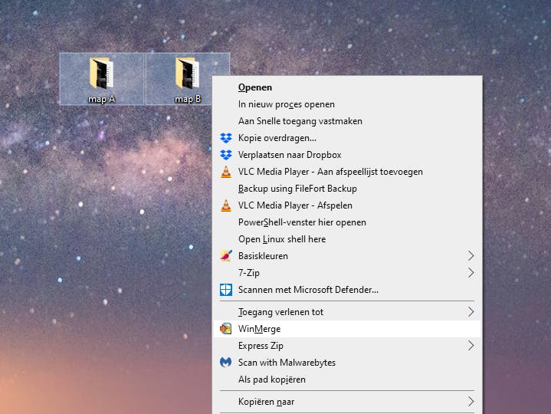Choose PowerShell-venster hier openen
This screenshot has width=551, height=414.
click(347, 222)
